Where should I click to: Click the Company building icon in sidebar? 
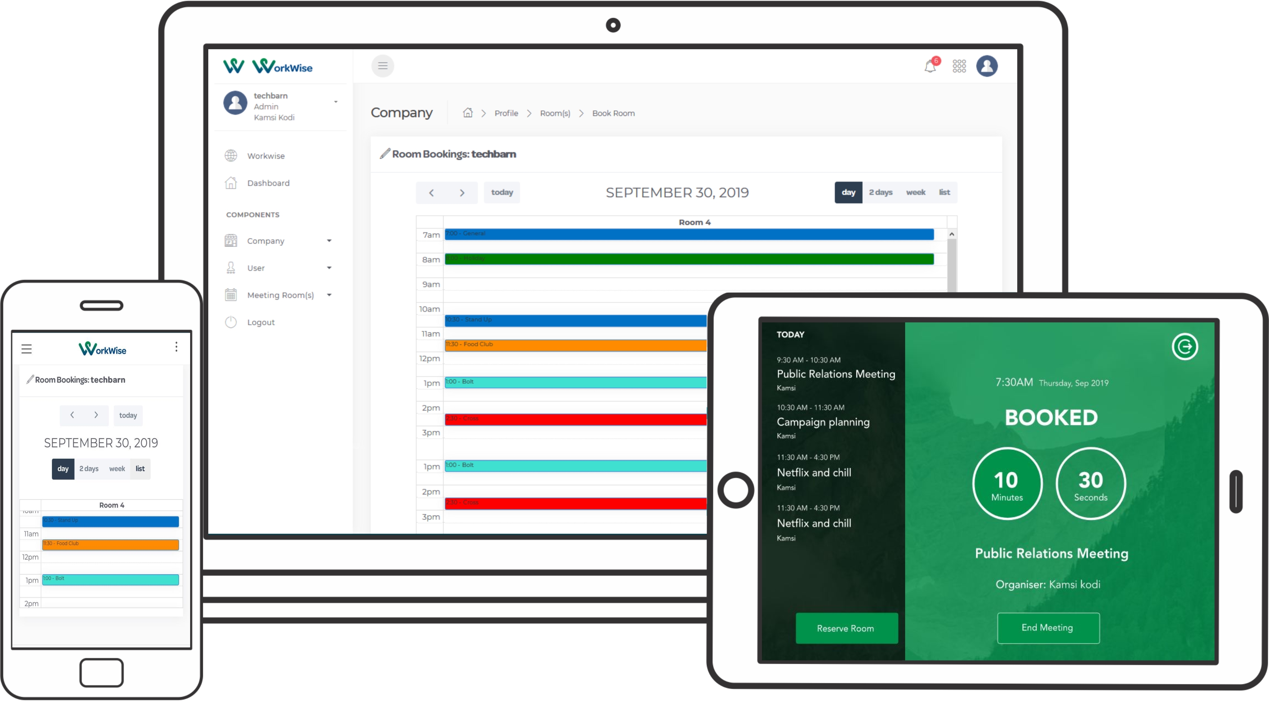click(x=231, y=241)
